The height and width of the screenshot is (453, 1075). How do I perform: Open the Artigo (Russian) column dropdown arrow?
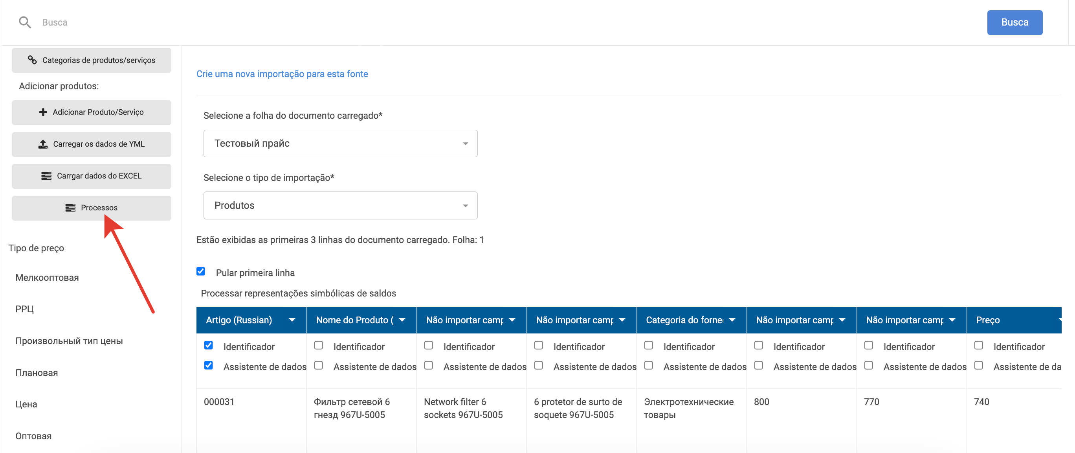292,320
